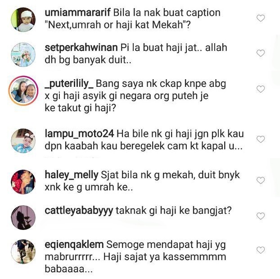Open username link umiammararif
The image size is (280, 279).
click(x=78, y=13)
